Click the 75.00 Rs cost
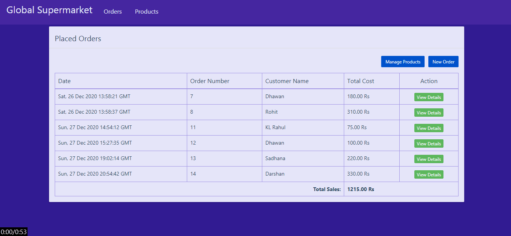Screen dimensions: 511x236 357,128
